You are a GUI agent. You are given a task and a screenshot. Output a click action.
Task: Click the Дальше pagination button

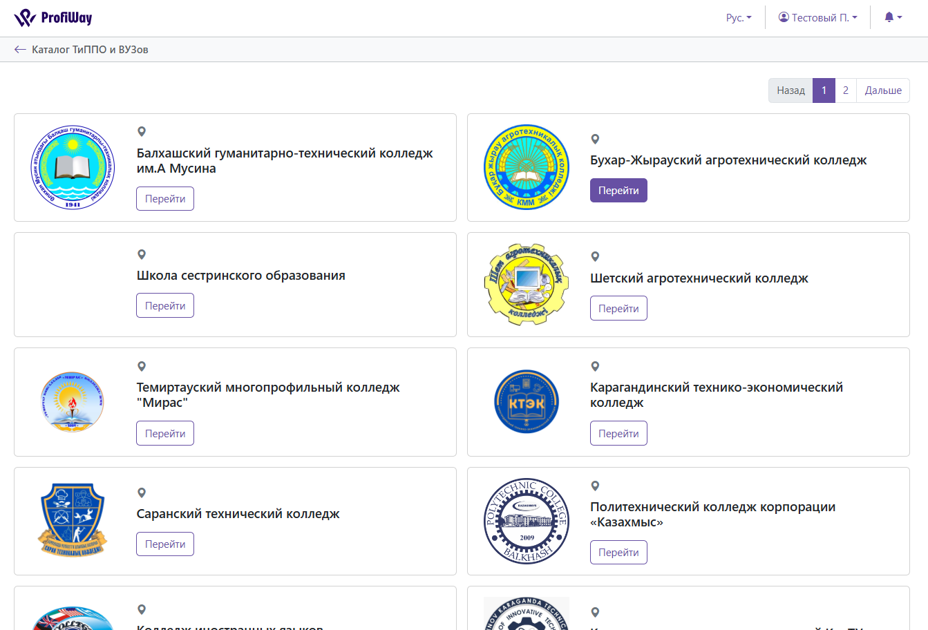[883, 90]
